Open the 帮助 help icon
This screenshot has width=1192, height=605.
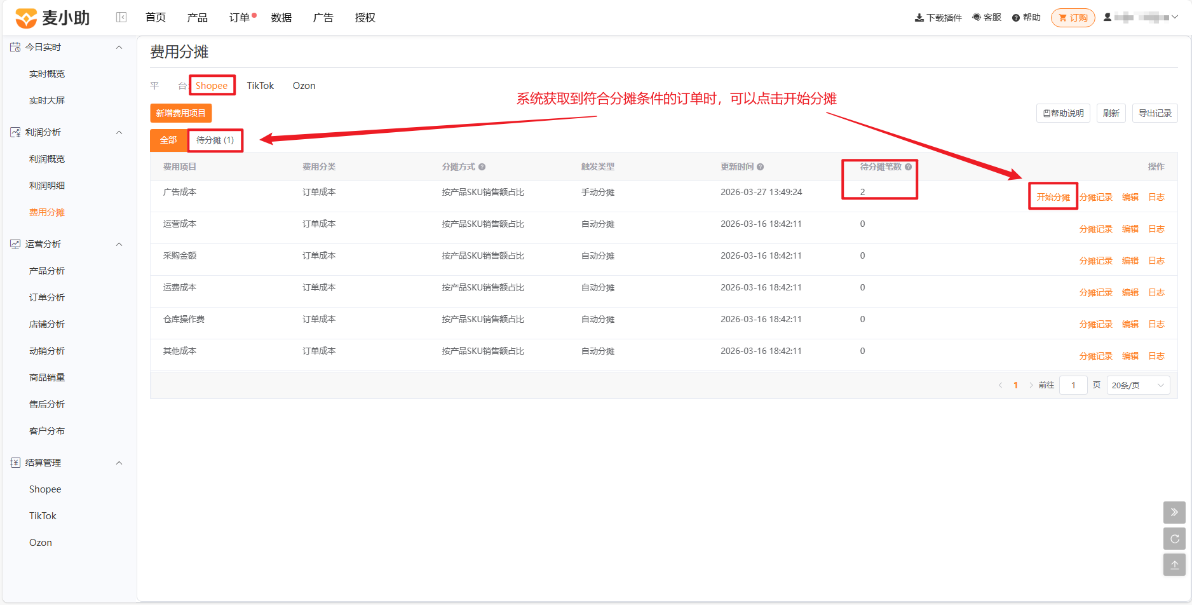[1015, 18]
